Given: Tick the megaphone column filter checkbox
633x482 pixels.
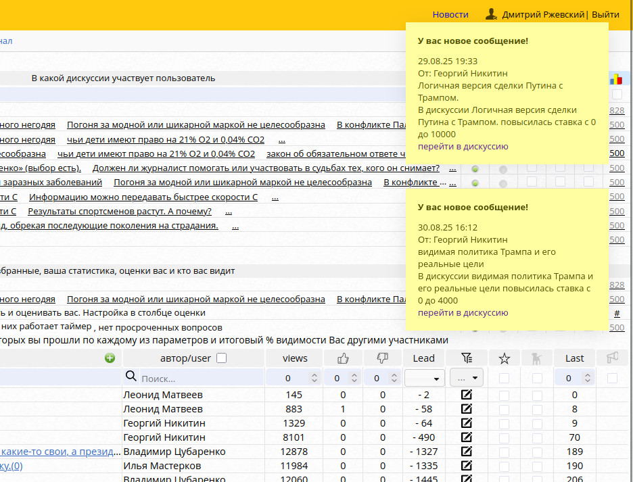Looking at the screenshot, I should 612,379.
